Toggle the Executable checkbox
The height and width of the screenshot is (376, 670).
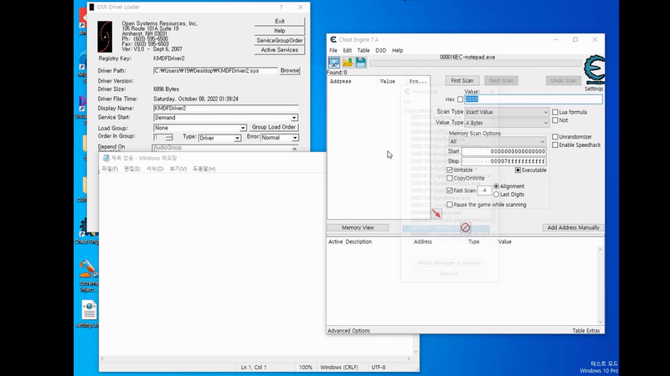pos(518,170)
